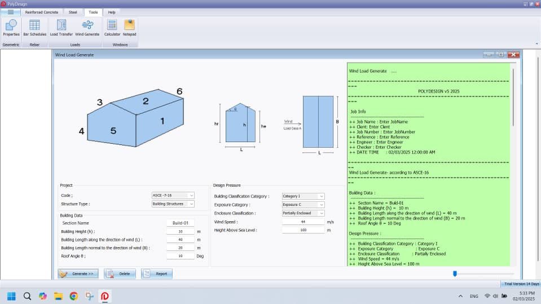541x304 pixels.
Task: Select the Tools ribbon tab
Action: (93, 12)
